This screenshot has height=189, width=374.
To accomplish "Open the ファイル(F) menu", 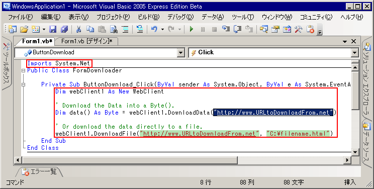I will click(x=20, y=17).
